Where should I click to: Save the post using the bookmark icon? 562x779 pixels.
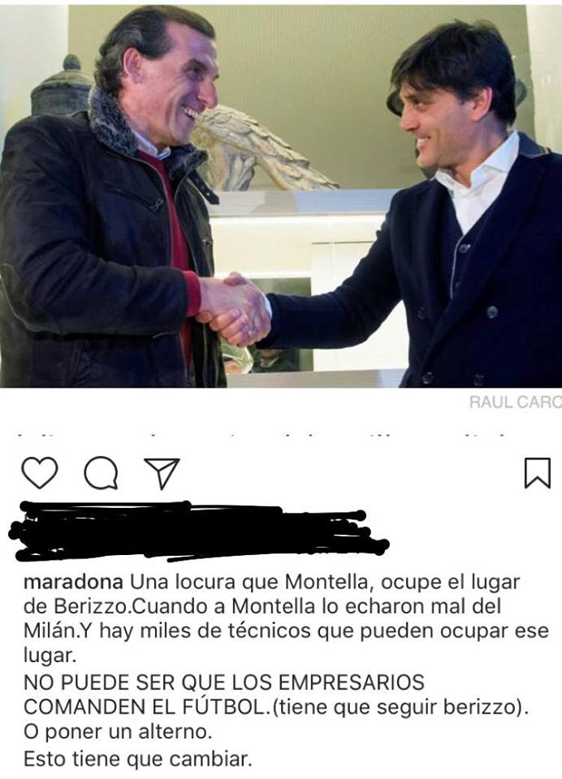click(538, 473)
